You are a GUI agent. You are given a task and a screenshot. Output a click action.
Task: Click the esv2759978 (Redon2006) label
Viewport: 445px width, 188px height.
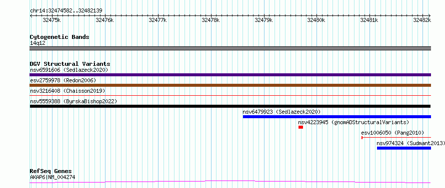pos(63,80)
